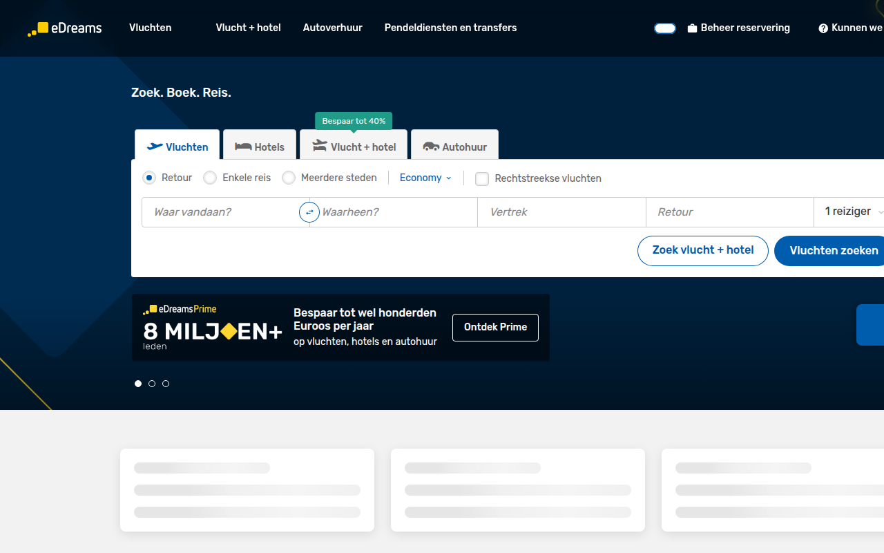
Task: Select the Retour radio button
Action: point(149,178)
